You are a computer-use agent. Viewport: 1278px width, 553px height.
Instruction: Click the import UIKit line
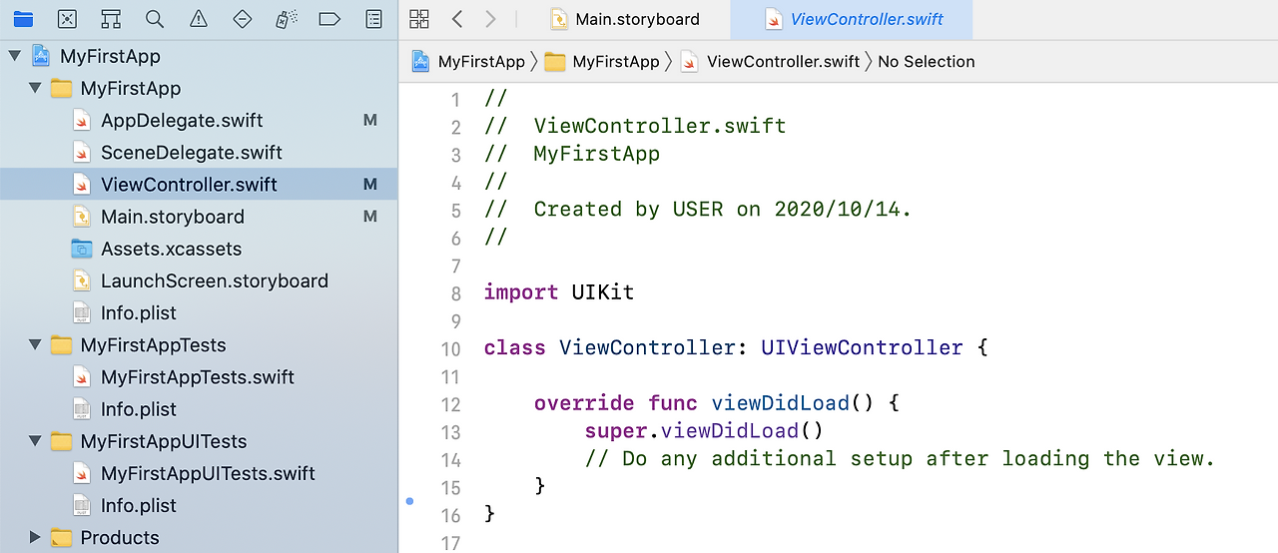(x=559, y=292)
